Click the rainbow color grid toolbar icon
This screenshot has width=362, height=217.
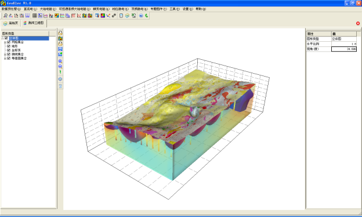pyautogui.click(x=103, y=16)
